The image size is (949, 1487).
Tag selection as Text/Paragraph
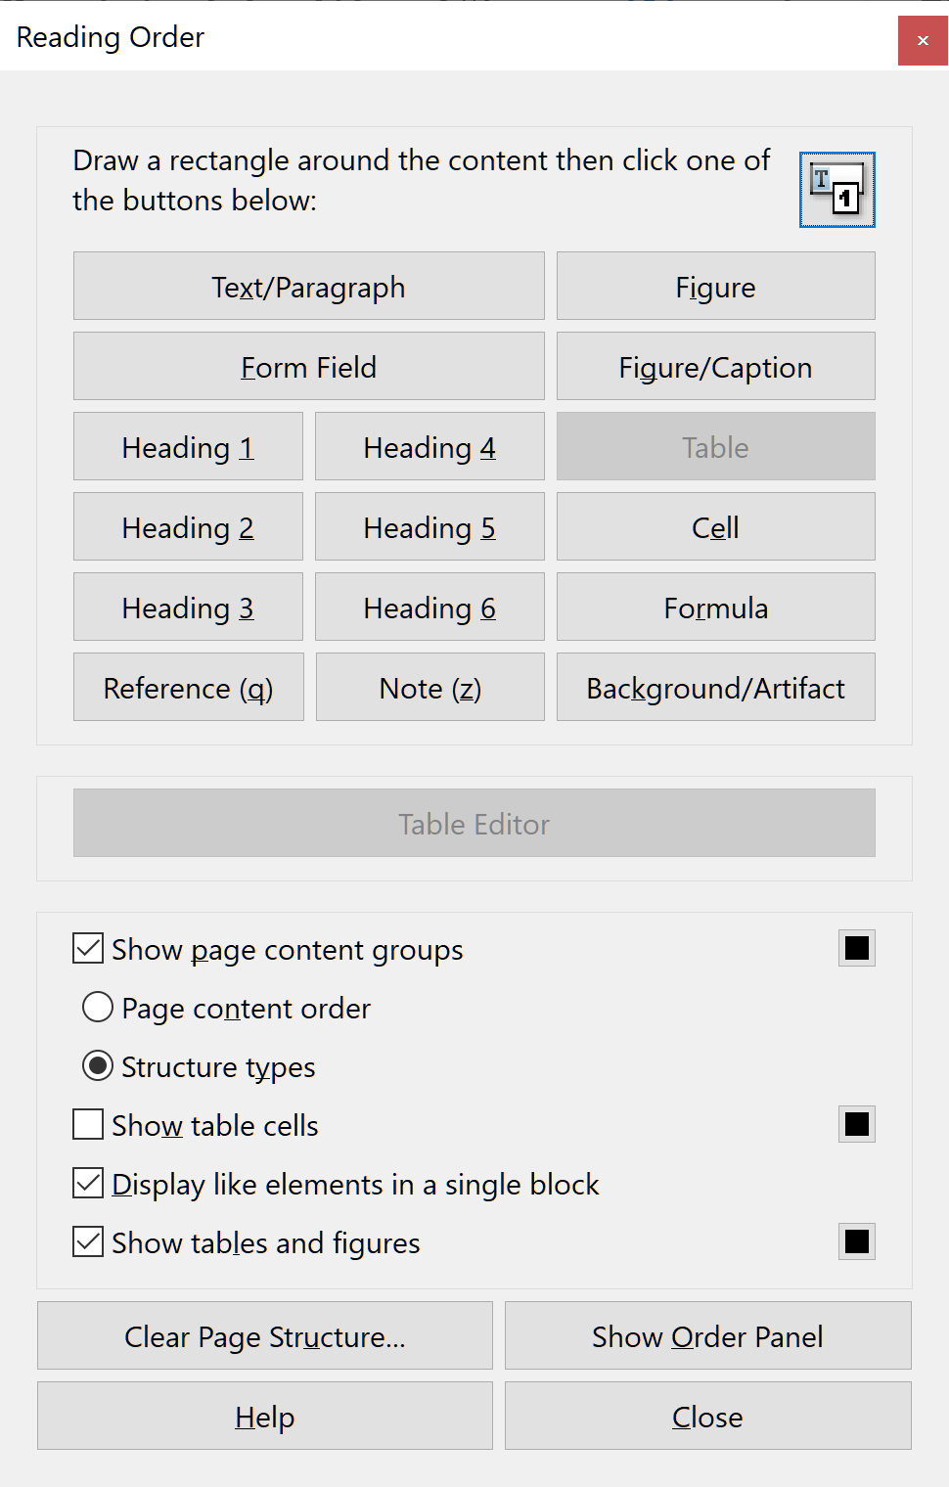click(x=308, y=287)
